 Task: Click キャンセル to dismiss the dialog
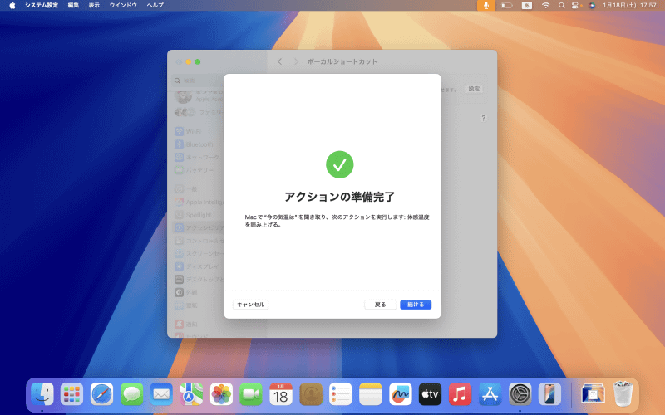tap(251, 305)
